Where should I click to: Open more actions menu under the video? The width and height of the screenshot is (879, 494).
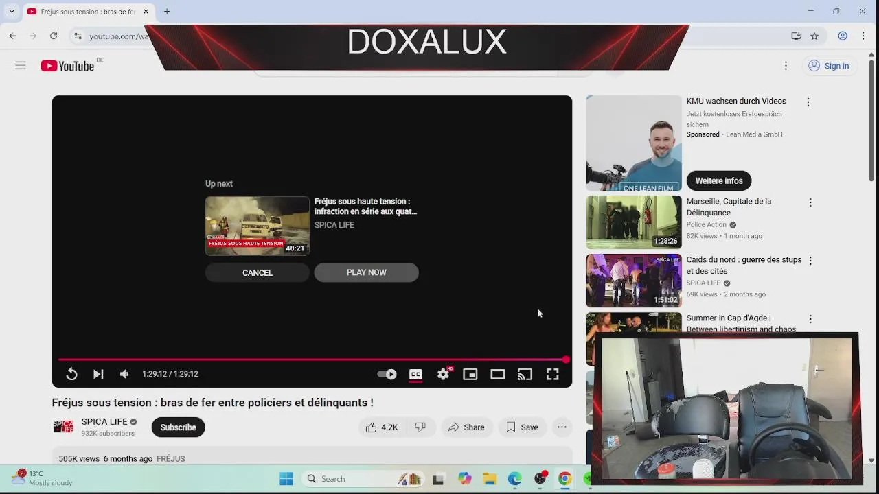562,427
